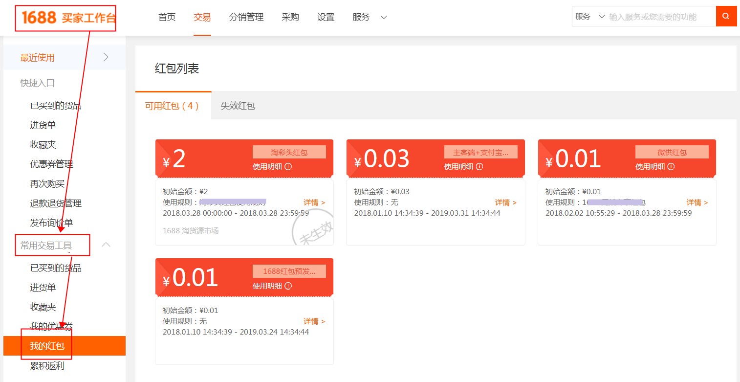
Task: Open 详情 link on the ¥2 red packet
Action: pyautogui.click(x=314, y=202)
